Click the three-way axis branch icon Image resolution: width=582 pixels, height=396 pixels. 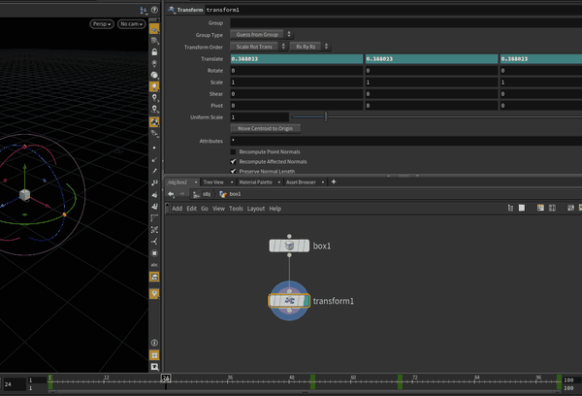[154, 242]
